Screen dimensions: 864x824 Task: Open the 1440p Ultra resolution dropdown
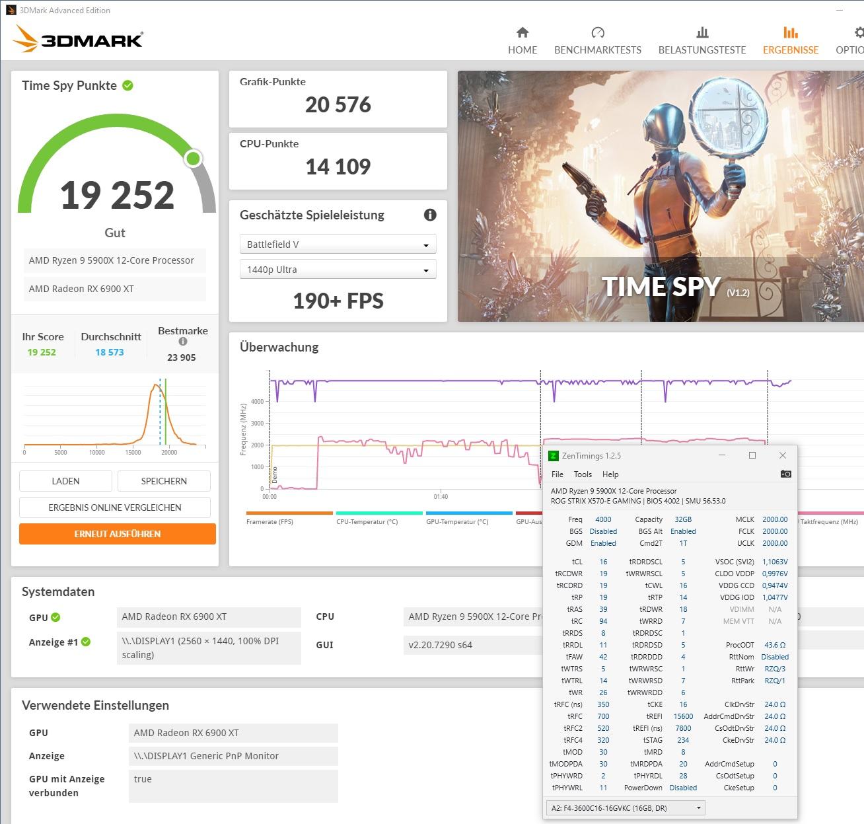pos(338,270)
